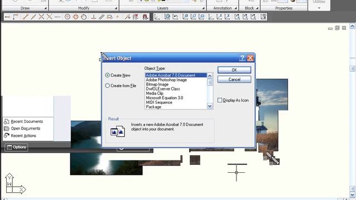The width and height of the screenshot is (356, 200).
Task: Select the Create New radio button
Action: [107, 76]
